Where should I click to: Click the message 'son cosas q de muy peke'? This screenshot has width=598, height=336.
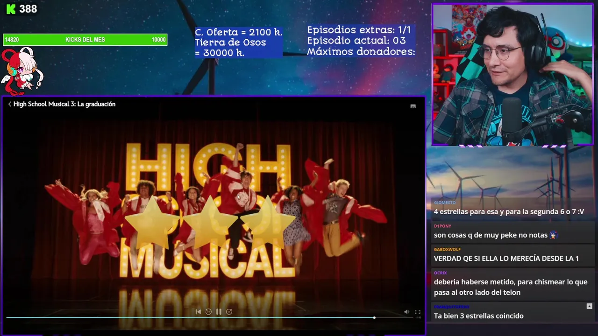point(491,235)
